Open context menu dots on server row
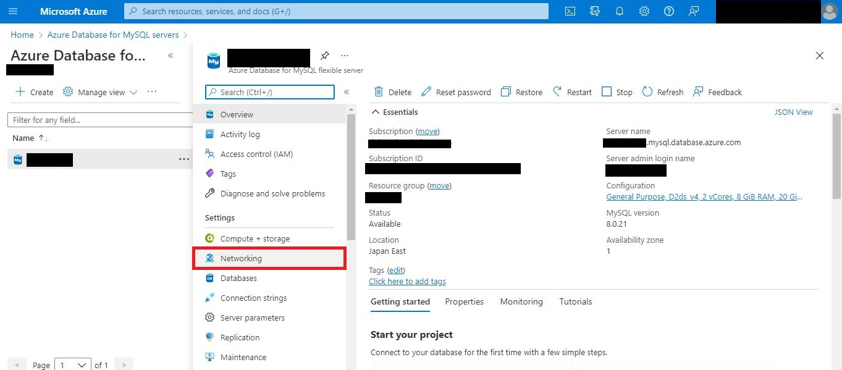The image size is (842, 370). point(184,159)
